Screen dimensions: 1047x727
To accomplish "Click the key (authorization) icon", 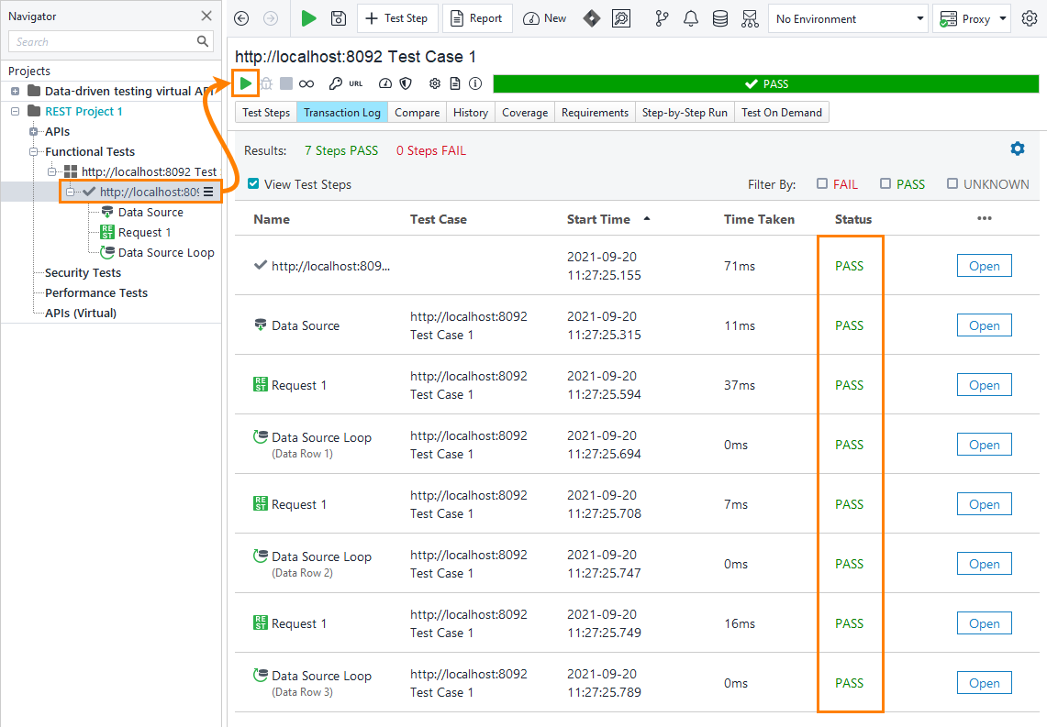I will pyautogui.click(x=335, y=83).
